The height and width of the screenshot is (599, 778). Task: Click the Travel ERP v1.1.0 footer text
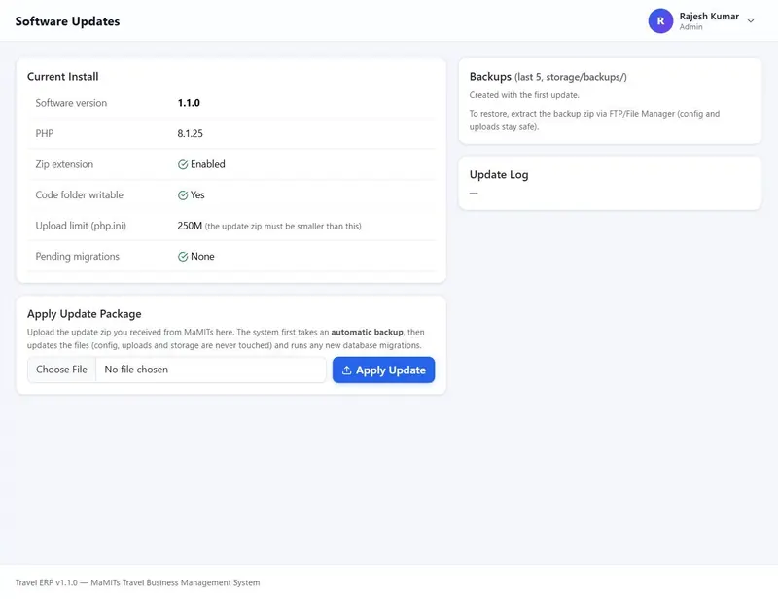click(x=137, y=582)
